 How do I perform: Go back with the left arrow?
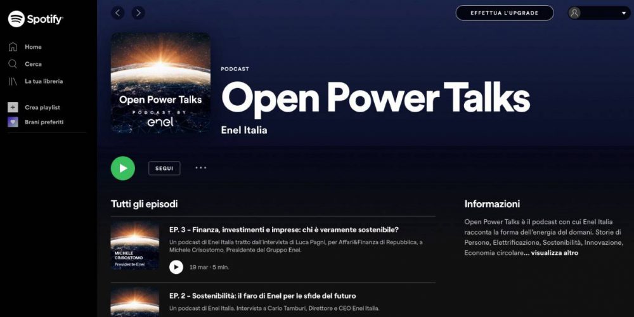pyautogui.click(x=117, y=13)
